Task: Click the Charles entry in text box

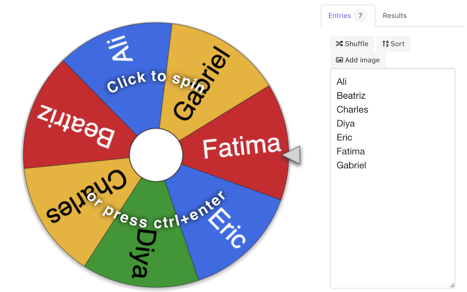Action: click(352, 109)
